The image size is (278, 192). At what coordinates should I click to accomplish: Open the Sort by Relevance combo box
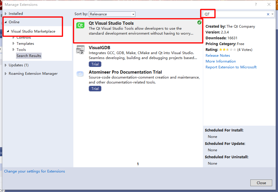(112, 14)
